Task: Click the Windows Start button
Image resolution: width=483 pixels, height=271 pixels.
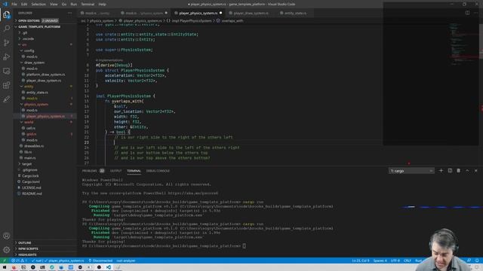Action: (5, 267)
